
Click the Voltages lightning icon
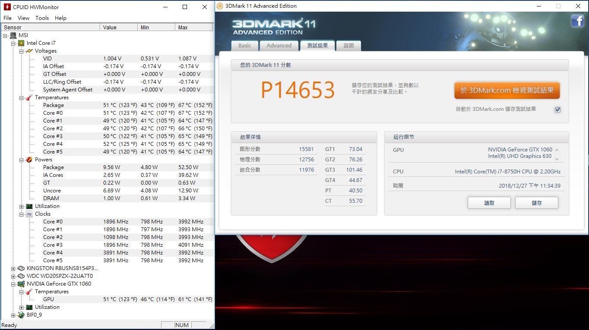point(29,51)
